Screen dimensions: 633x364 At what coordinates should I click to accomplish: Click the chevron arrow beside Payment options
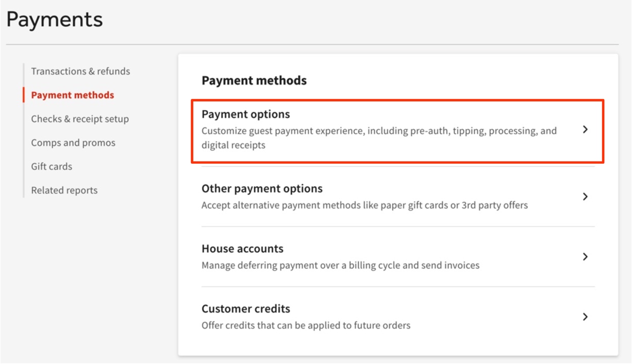585,130
